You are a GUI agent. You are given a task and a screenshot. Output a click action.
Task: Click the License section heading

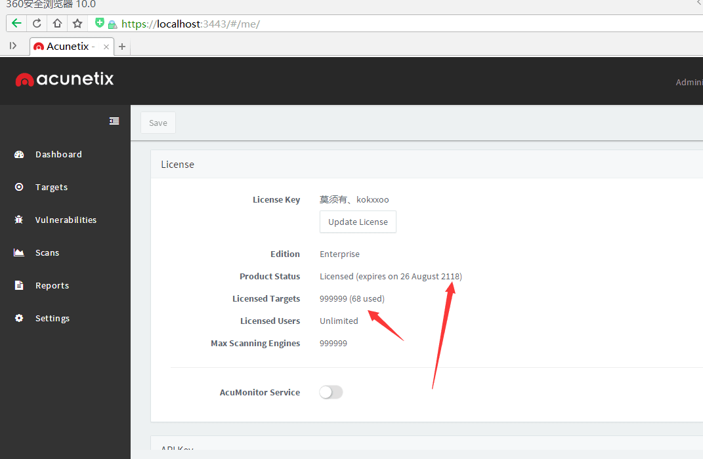click(177, 165)
